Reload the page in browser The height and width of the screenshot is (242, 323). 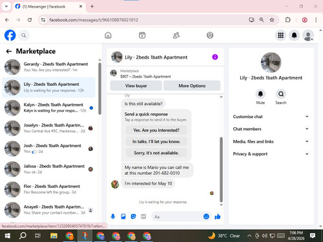click(30, 20)
